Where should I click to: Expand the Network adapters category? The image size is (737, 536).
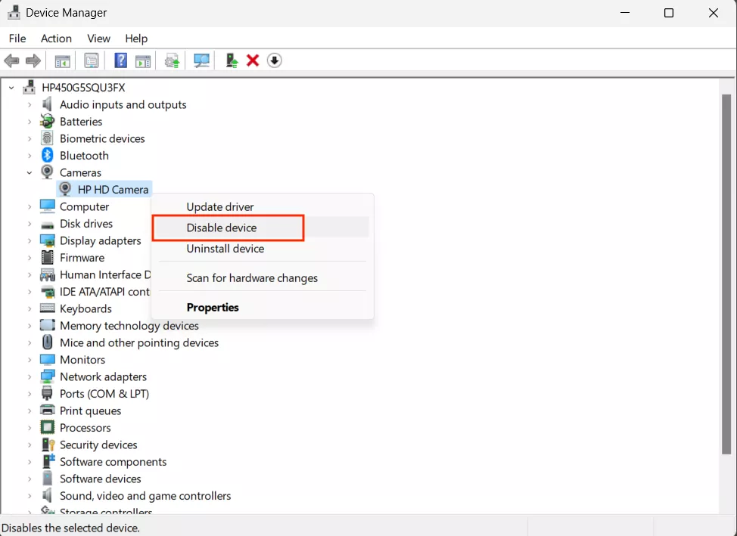30,376
